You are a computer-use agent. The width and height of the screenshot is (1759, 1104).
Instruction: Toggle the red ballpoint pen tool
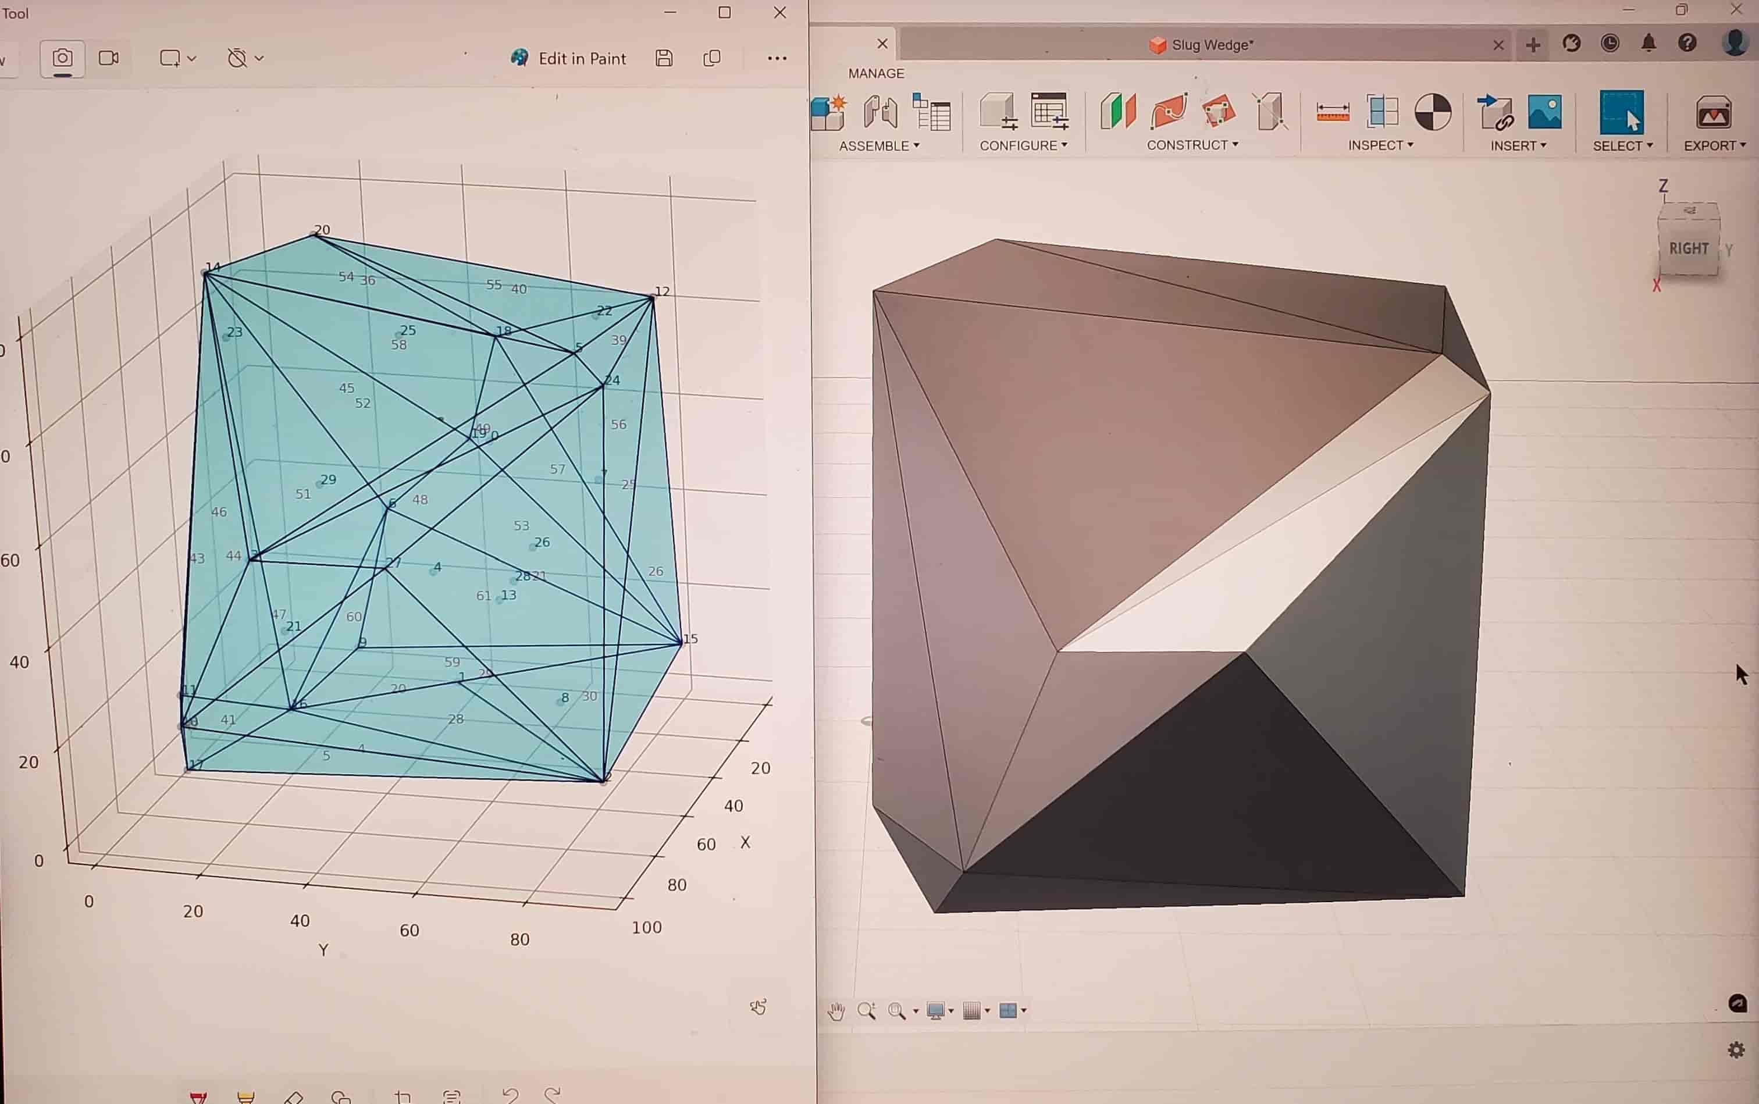(198, 1098)
